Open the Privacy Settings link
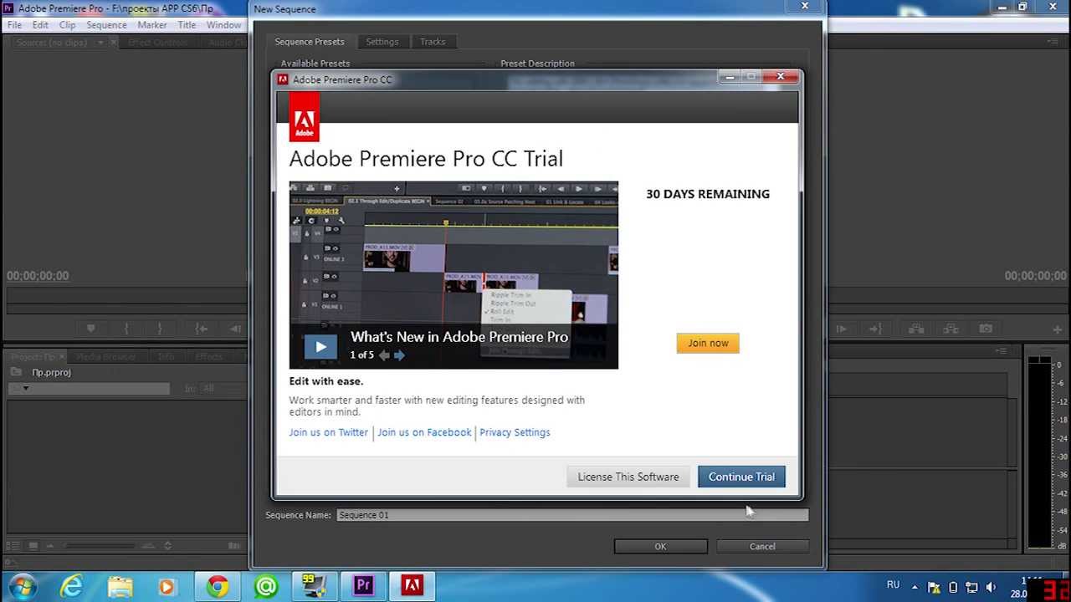 pyautogui.click(x=515, y=432)
